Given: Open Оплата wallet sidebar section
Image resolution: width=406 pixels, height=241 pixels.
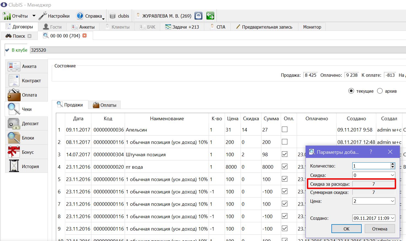Looking at the screenshot, I should tap(26, 95).
